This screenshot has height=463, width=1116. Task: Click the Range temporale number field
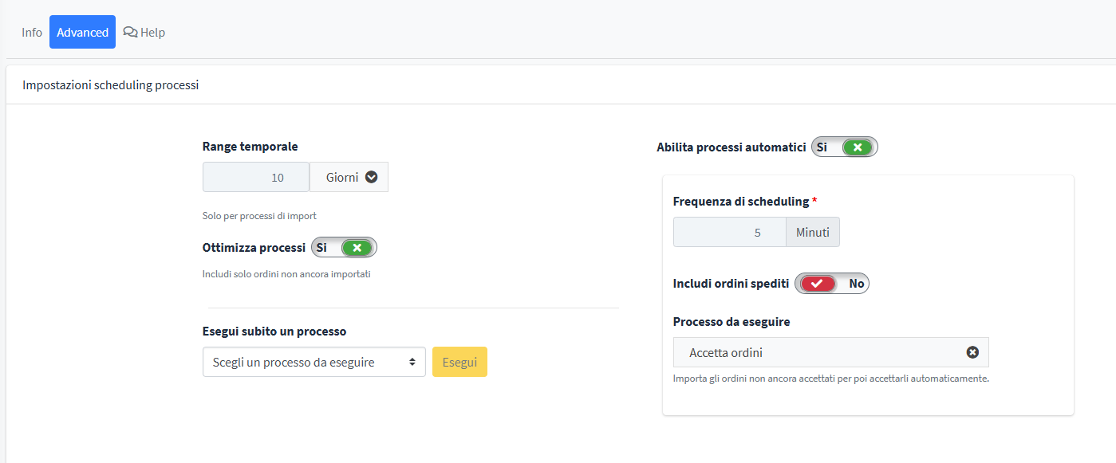(x=256, y=178)
